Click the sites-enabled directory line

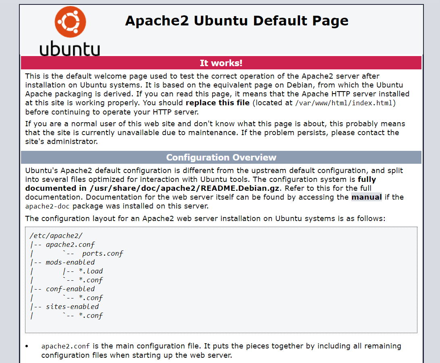coord(72,307)
